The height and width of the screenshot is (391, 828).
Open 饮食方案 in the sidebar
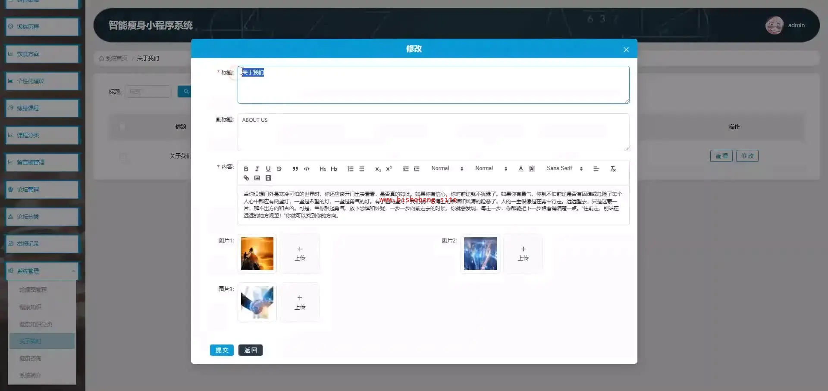click(42, 54)
